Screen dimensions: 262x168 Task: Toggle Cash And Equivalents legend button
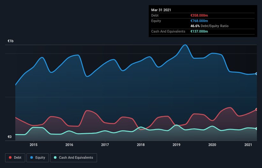tap(73, 158)
